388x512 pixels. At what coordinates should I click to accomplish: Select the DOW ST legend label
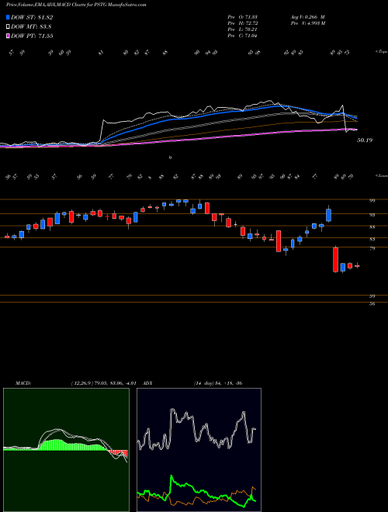pyautogui.click(x=32, y=18)
